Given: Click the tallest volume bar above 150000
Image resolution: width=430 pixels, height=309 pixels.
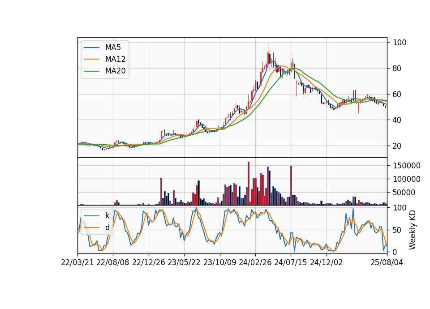Looking at the screenshot, I should click(249, 184).
